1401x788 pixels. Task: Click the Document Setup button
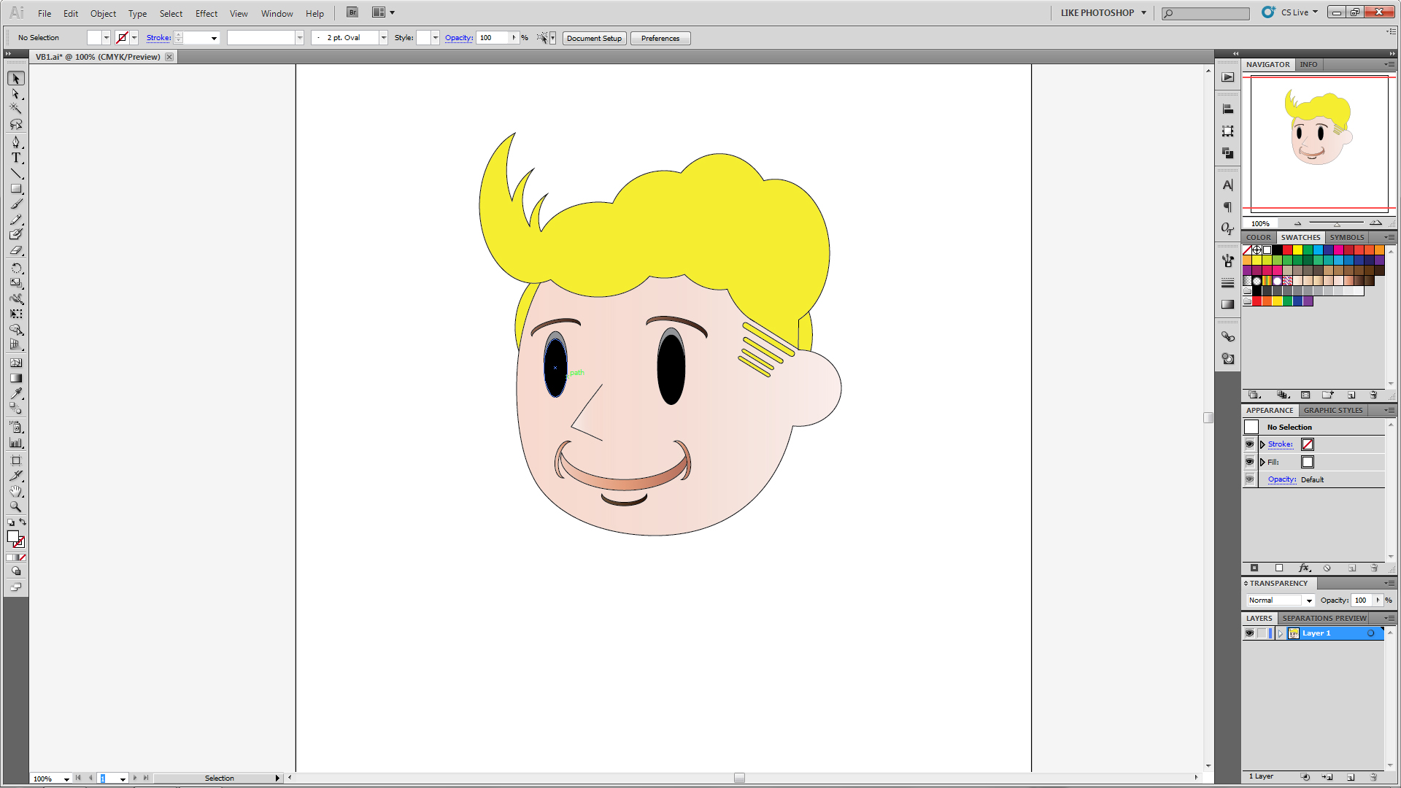(x=594, y=38)
